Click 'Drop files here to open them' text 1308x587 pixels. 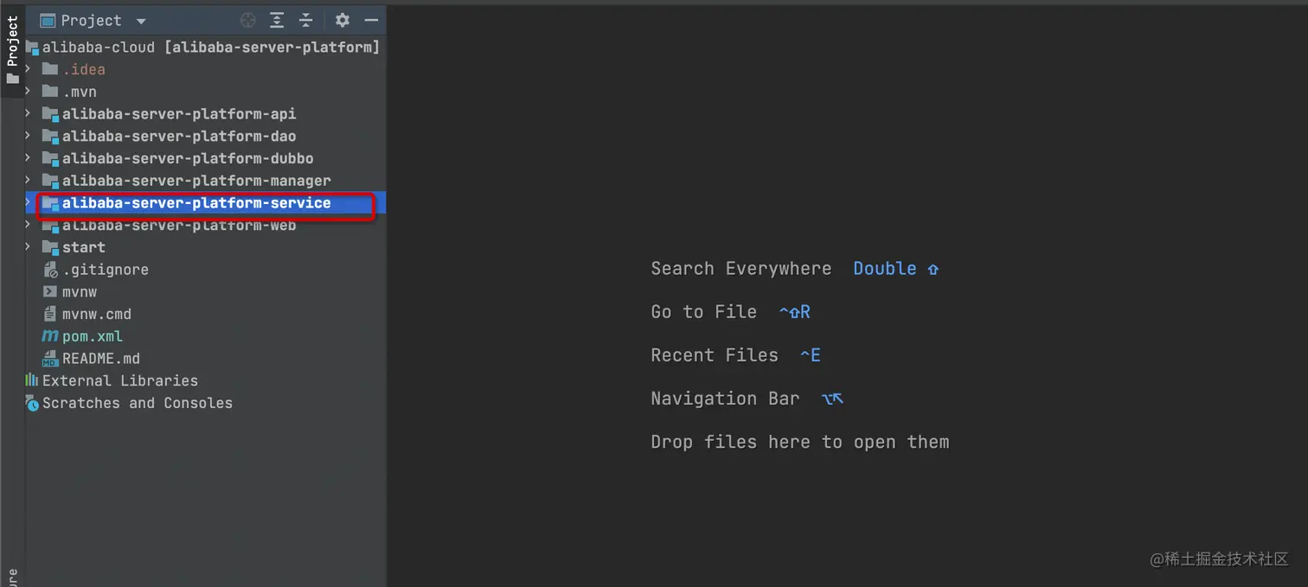[x=800, y=442]
